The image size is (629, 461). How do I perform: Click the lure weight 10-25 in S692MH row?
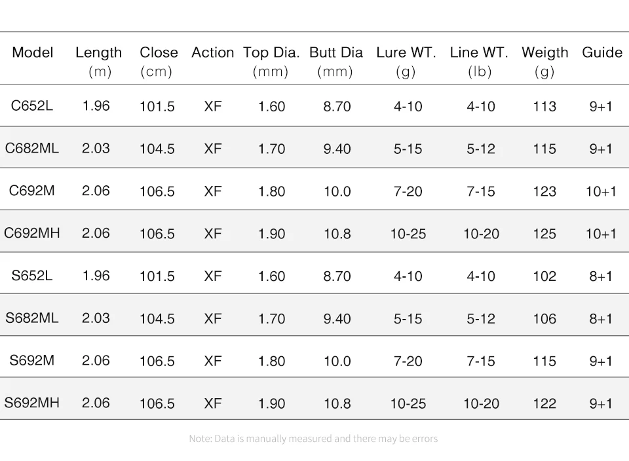pyautogui.click(x=408, y=403)
